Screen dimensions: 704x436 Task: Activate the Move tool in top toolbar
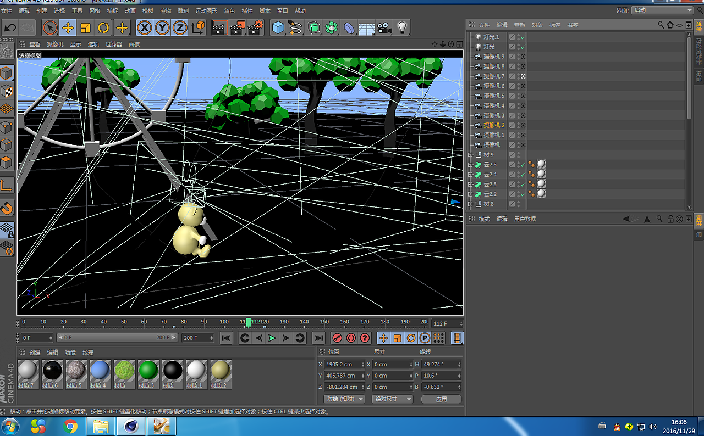68,27
